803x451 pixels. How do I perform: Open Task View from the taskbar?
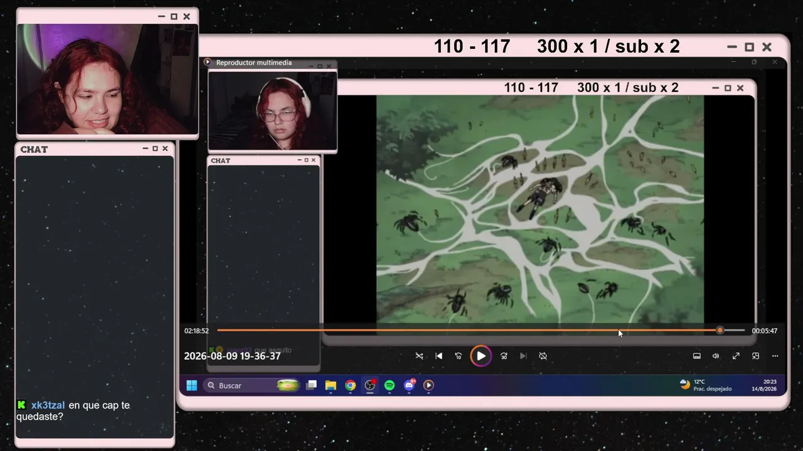point(311,385)
